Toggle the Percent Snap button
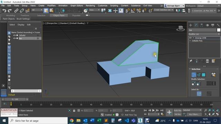The width and height of the screenshot is (221, 124). 138,11
